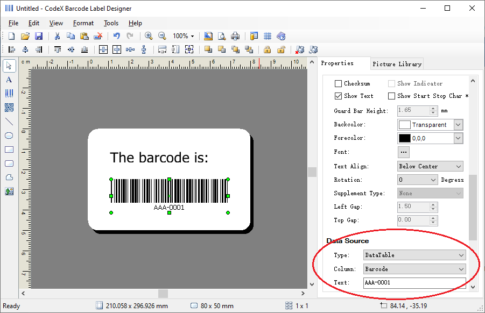485x313 pixels.
Task: Open the zoom percentage dropdown
Action: point(192,36)
